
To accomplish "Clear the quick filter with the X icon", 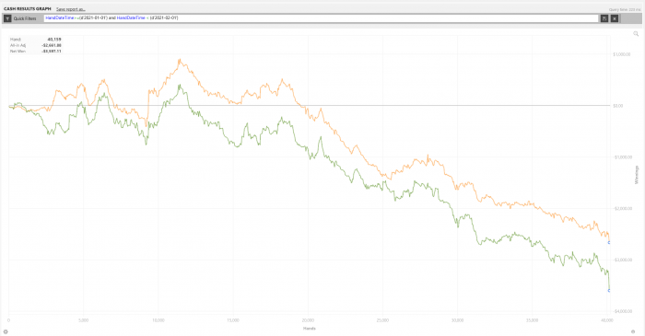I will tap(615, 18).
